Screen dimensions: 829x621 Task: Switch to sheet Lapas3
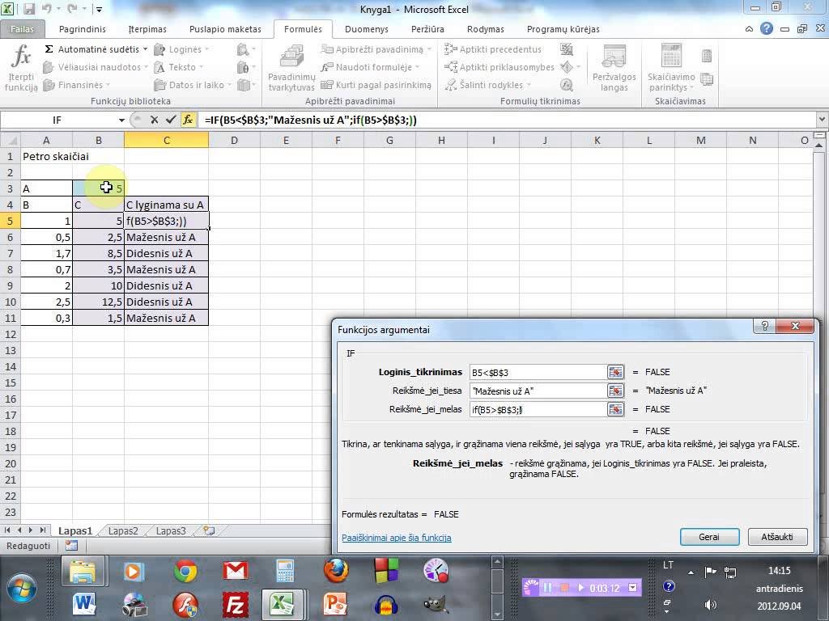coord(170,530)
